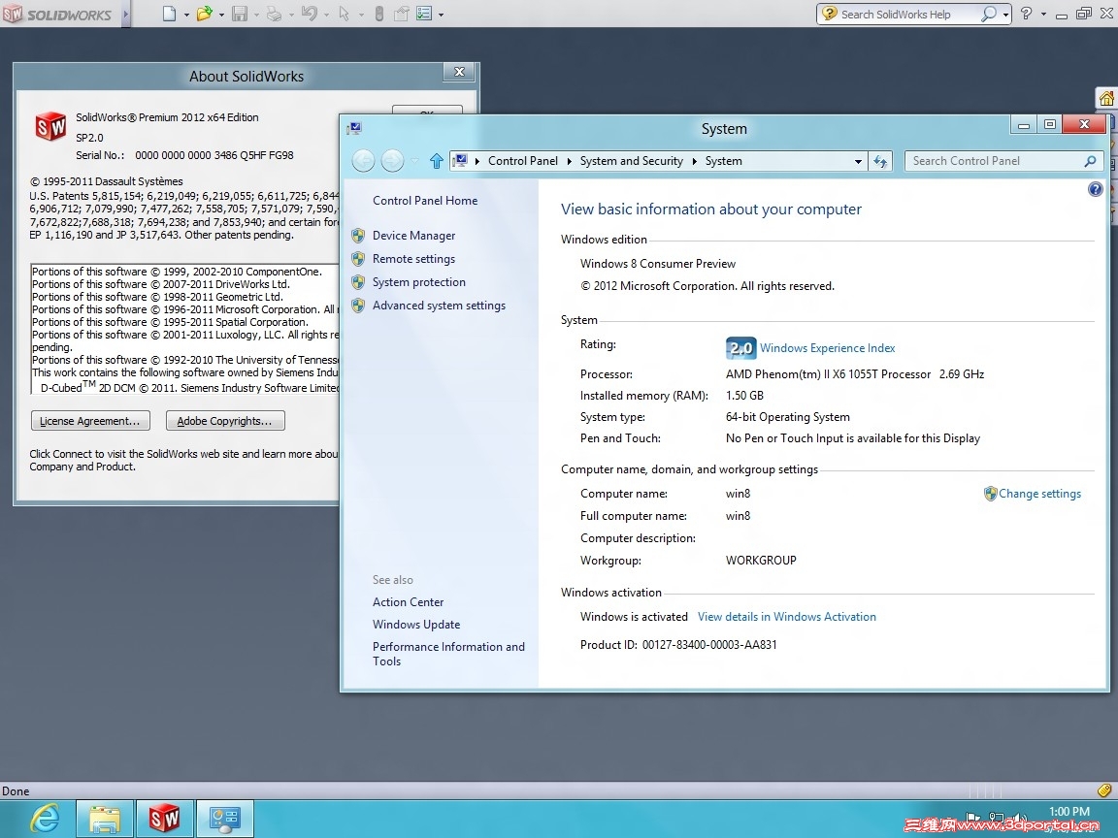Click the Adobe Copyrights button

click(225, 420)
